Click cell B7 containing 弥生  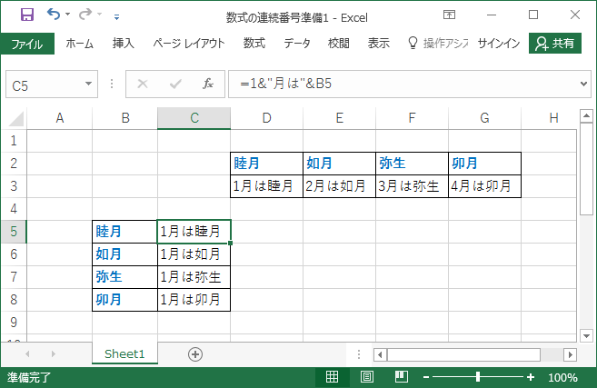(124, 277)
